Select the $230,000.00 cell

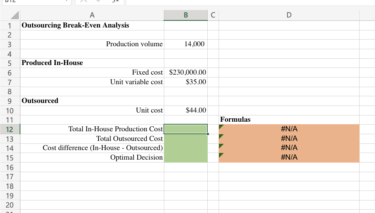186,73
